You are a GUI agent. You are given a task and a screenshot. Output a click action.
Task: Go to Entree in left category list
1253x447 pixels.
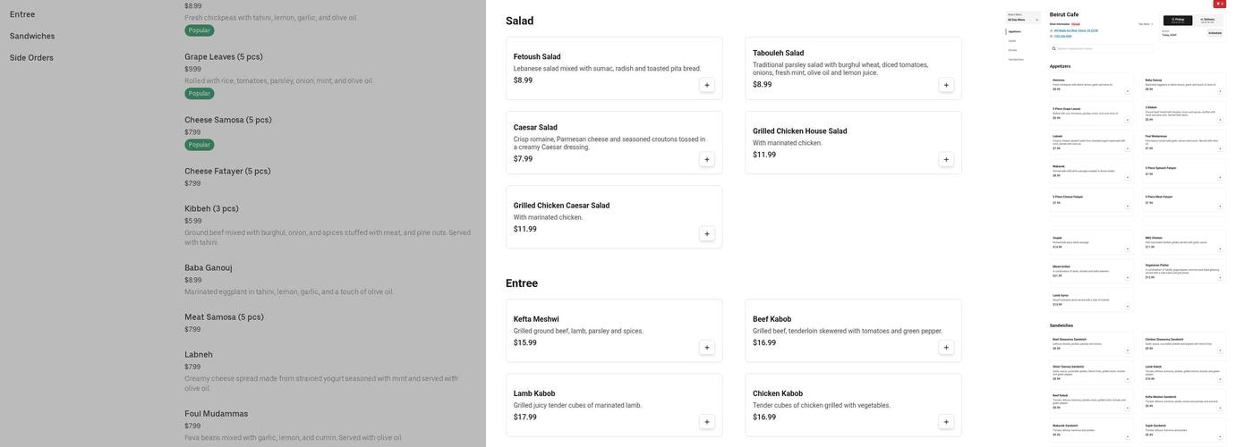[22, 14]
